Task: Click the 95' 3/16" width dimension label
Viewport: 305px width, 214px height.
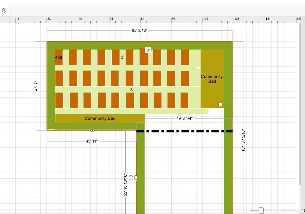Action: (140, 31)
